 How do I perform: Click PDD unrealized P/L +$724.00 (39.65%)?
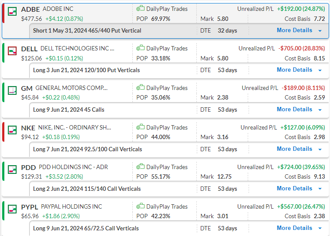[x=301, y=167]
